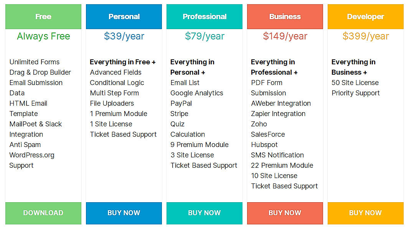Click BUY NOW for the Professional plan
The image size is (409, 229).
tap(204, 213)
